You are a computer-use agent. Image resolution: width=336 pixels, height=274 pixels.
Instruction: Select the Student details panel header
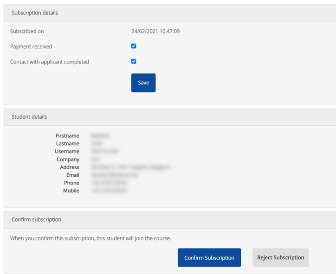tap(170, 117)
